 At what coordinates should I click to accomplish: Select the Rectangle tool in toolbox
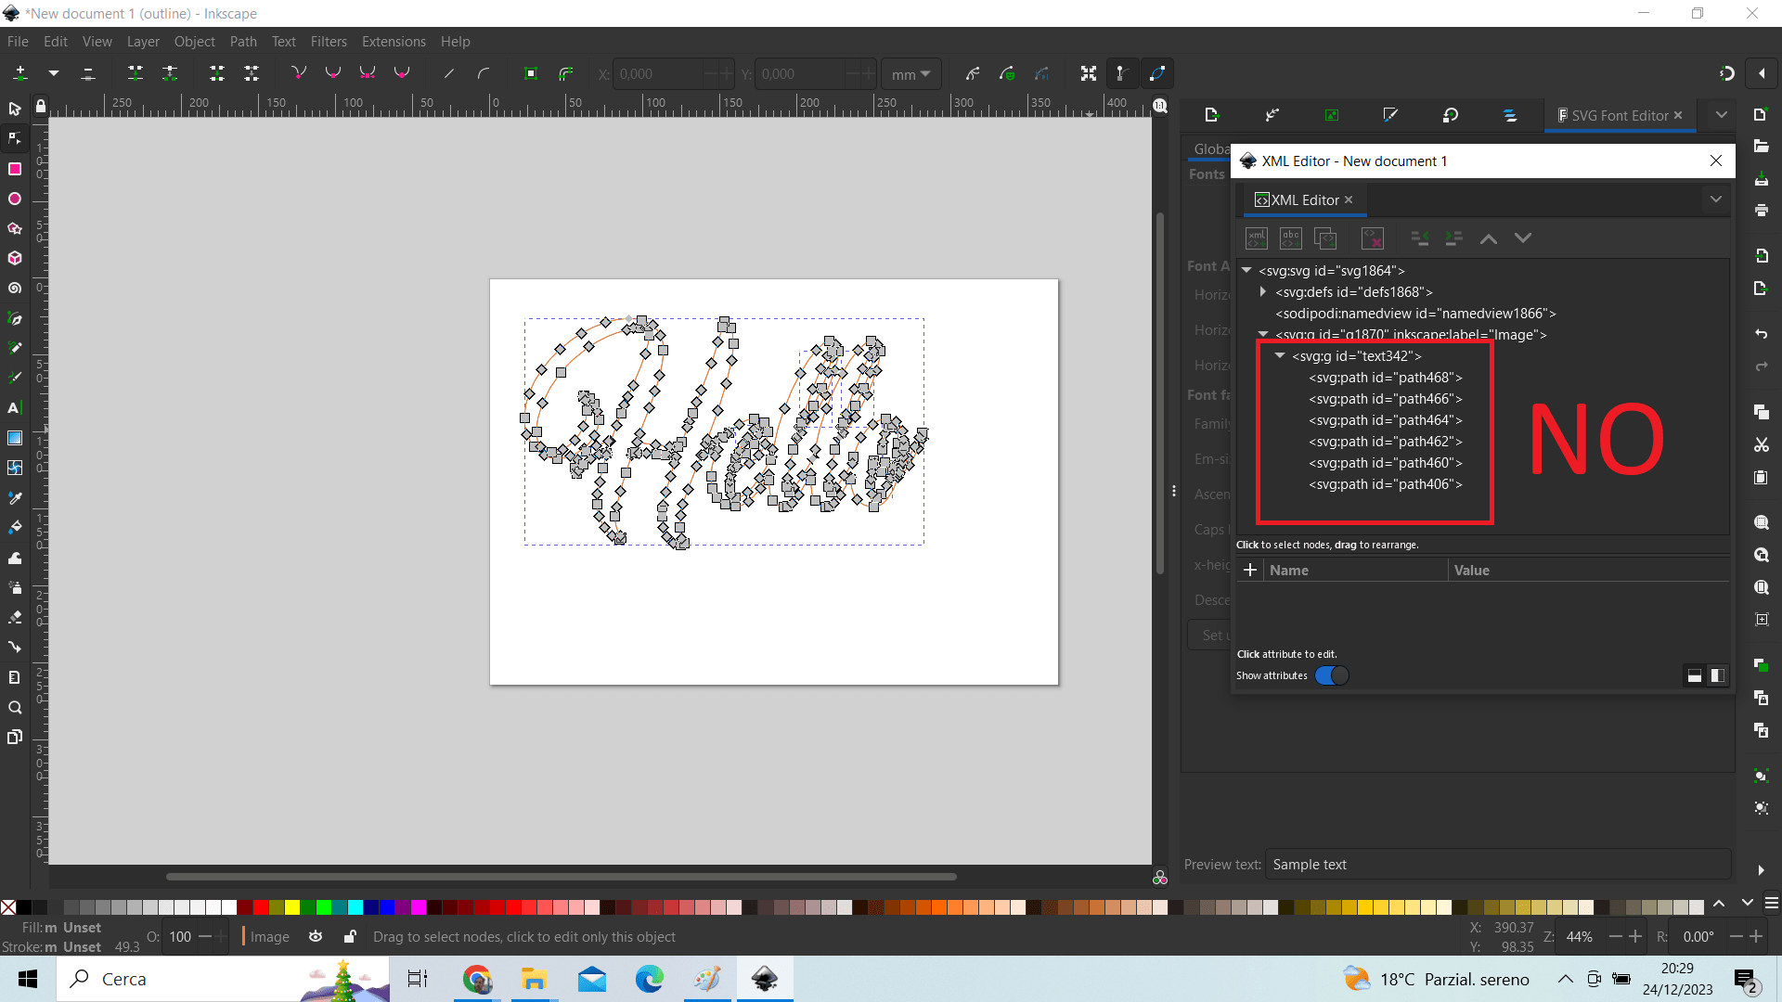(x=15, y=169)
